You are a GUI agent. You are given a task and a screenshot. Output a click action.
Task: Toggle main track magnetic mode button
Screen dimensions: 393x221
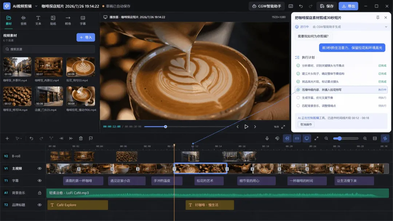pyautogui.click(x=287, y=138)
